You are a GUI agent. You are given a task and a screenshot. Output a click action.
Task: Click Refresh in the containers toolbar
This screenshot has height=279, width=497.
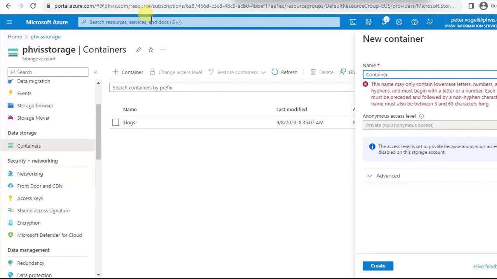coord(285,72)
